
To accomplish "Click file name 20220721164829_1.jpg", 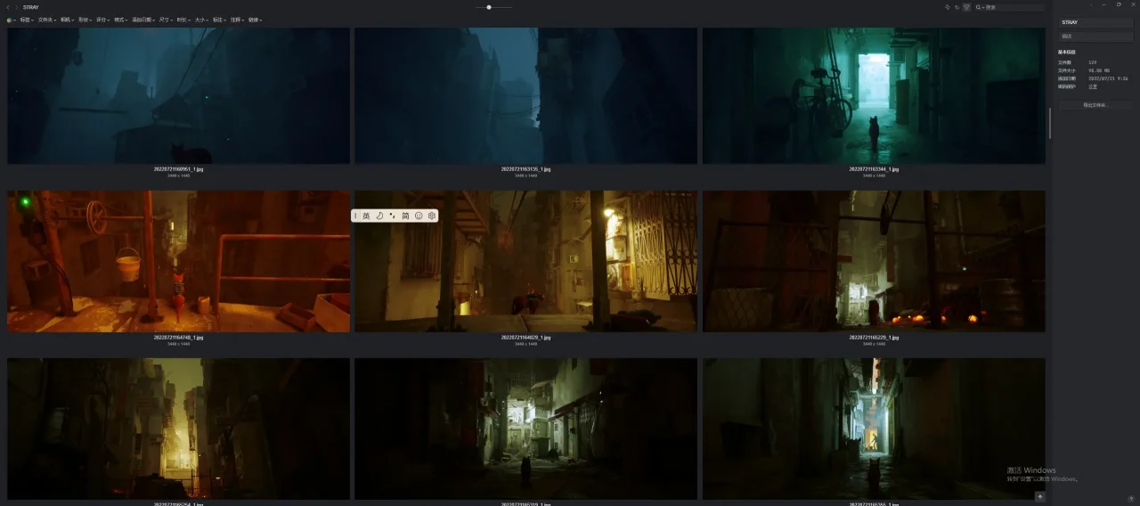I will (525, 338).
